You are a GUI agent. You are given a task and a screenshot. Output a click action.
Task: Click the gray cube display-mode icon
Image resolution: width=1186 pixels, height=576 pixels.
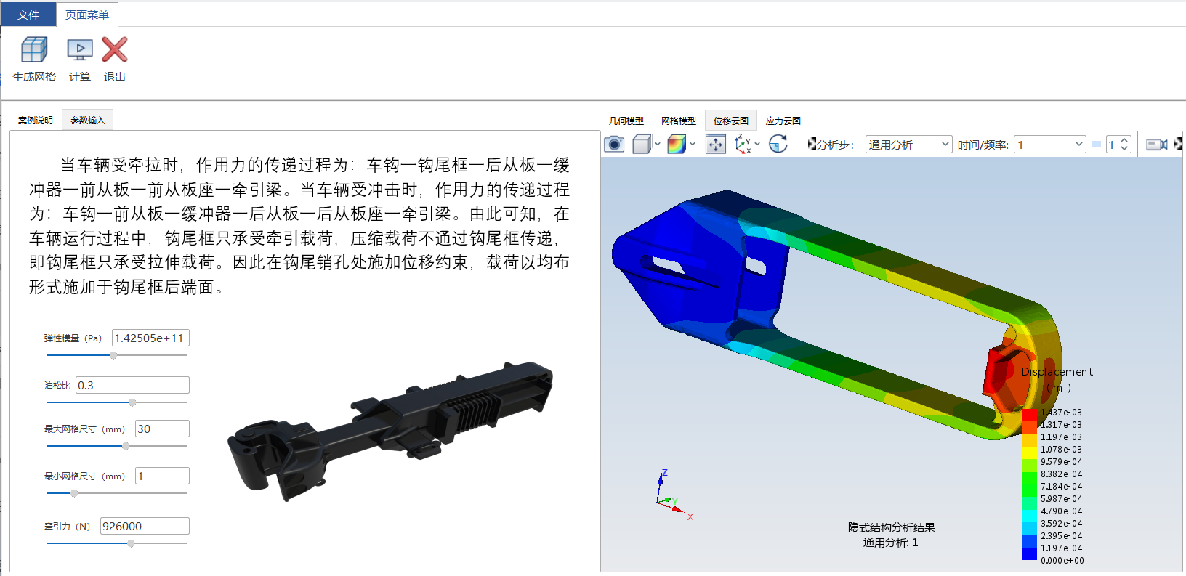tap(641, 144)
